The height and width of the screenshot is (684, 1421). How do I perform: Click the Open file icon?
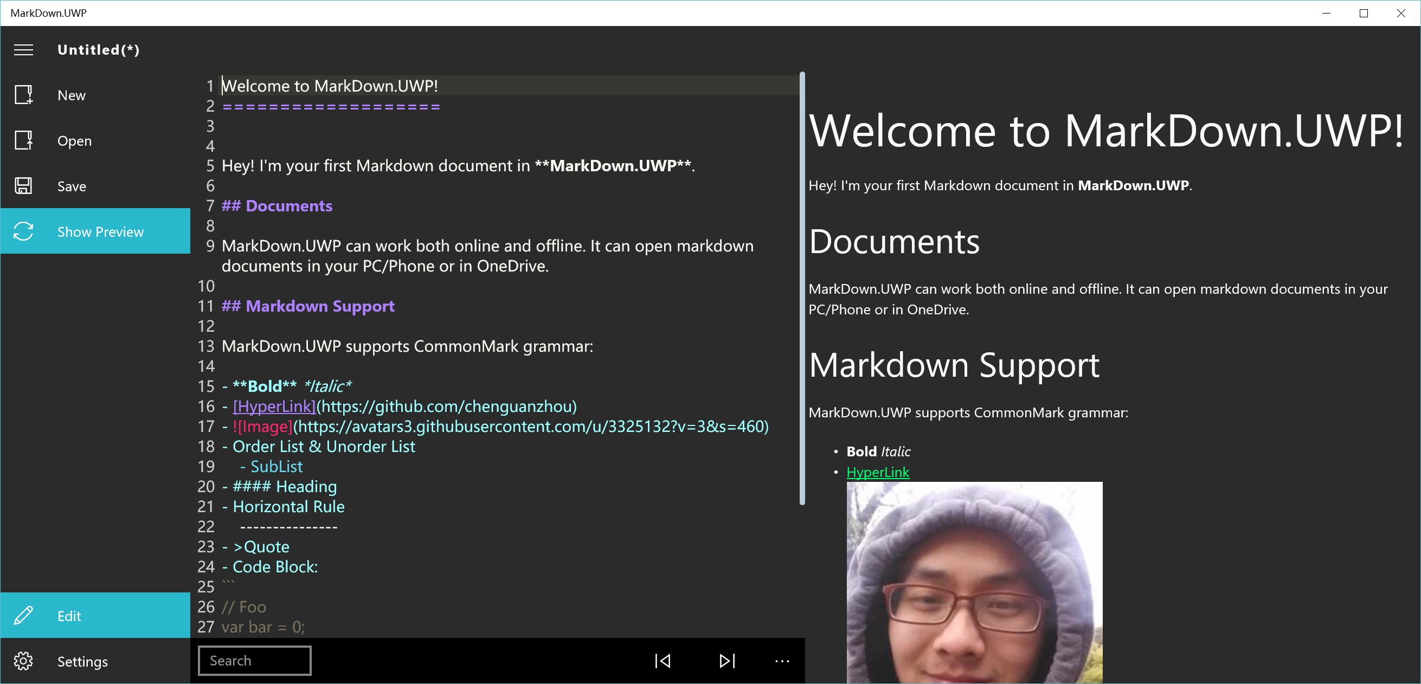point(23,141)
